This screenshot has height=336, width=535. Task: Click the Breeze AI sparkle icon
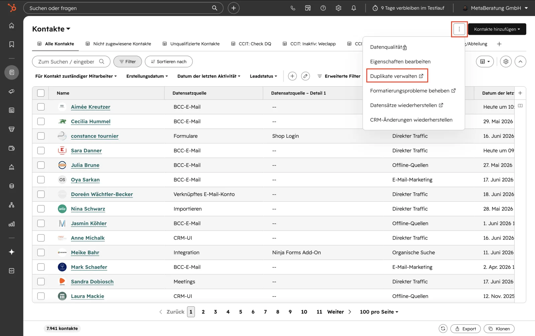12,252
